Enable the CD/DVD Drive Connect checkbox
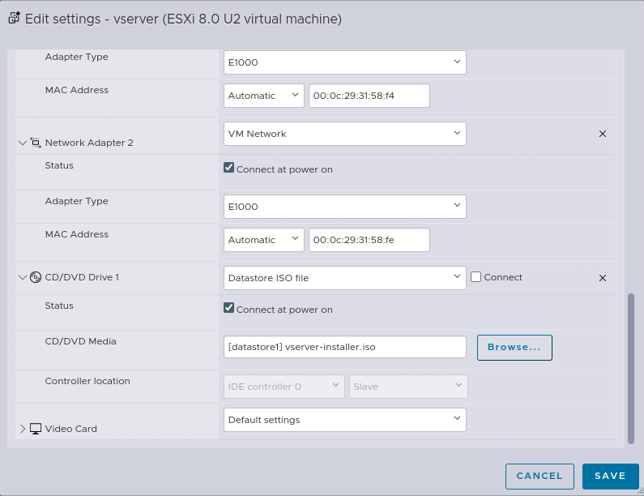The height and width of the screenshot is (496, 644). (x=476, y=277)
